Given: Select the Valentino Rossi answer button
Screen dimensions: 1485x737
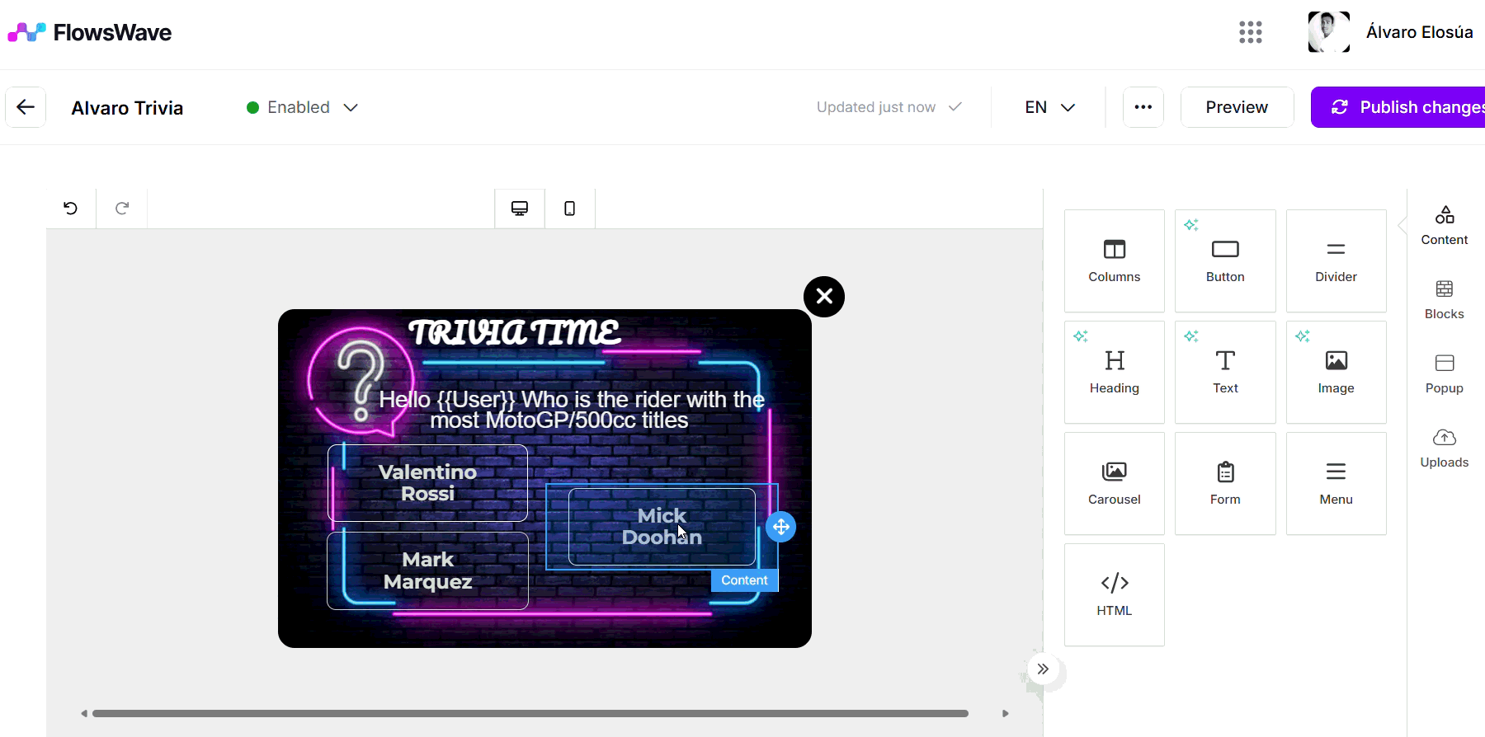Looking at the screenshot, I should [x=427, y=483].
